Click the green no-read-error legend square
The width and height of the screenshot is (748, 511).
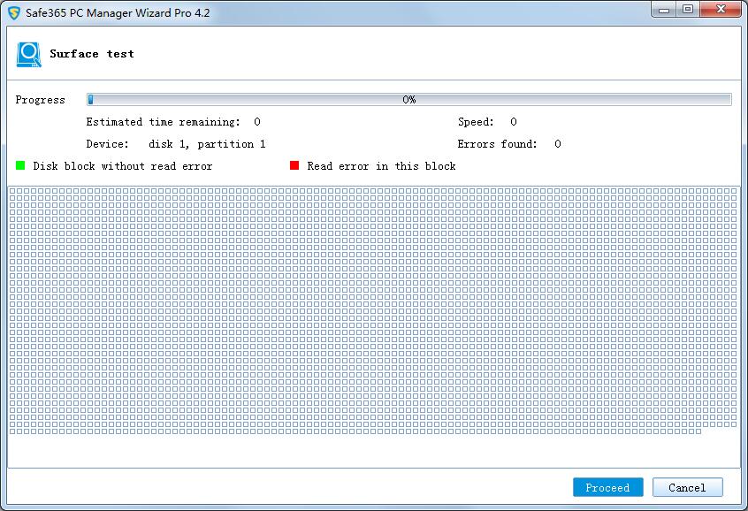point(20,165)
